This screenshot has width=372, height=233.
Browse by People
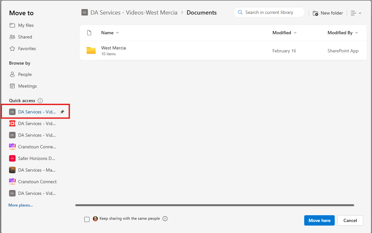[x=20, y=74]
